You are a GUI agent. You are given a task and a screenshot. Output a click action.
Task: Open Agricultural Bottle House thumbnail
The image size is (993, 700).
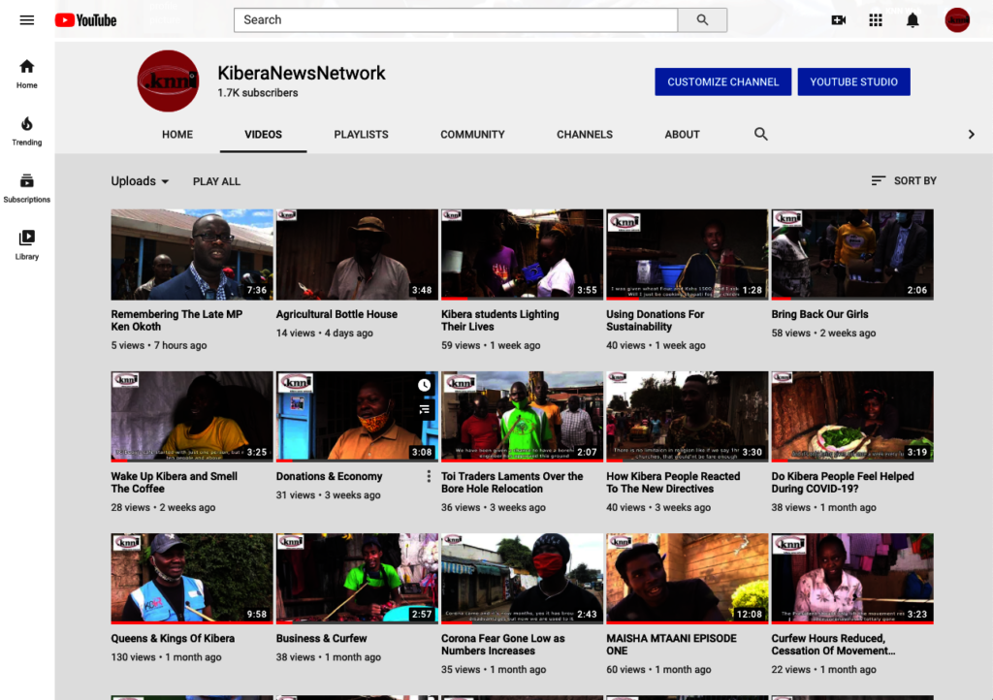pos(357,254)
